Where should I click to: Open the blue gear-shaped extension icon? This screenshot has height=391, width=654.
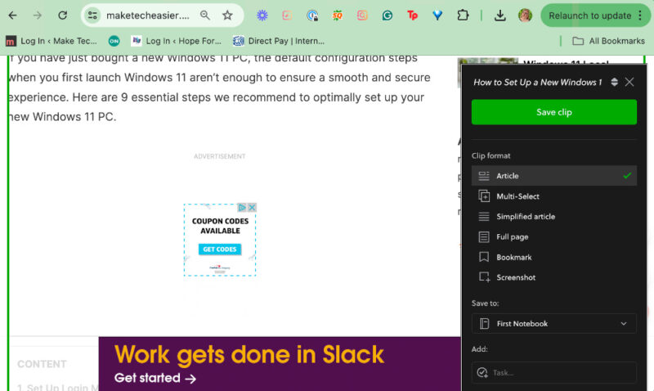(x=262, y=16)
